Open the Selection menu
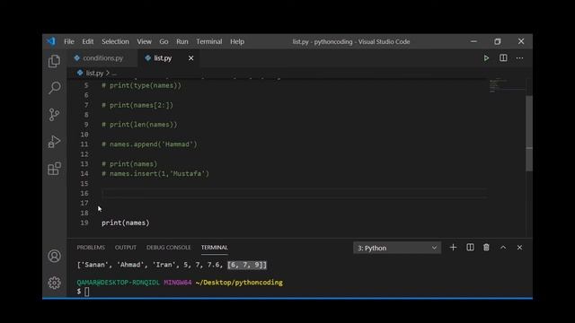Image resolution: width=575 pixels, height=323 pixels. [115, 41]
